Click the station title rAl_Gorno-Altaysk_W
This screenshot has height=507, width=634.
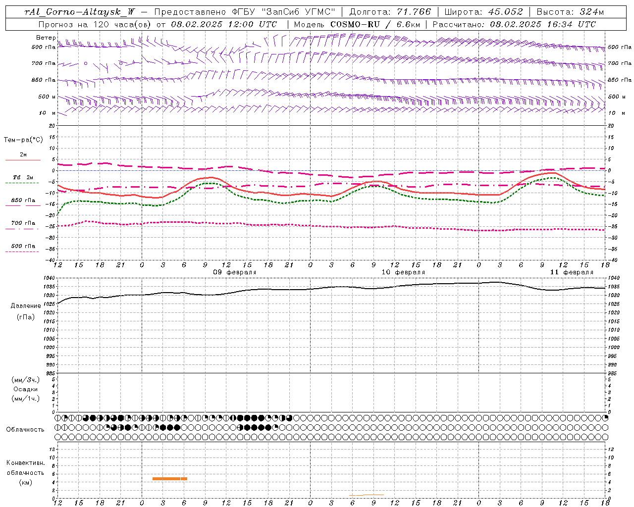point(79,12)
